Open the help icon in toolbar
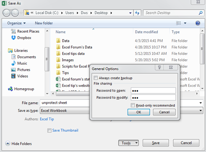The image size is (206, 152). pos(198,23)
